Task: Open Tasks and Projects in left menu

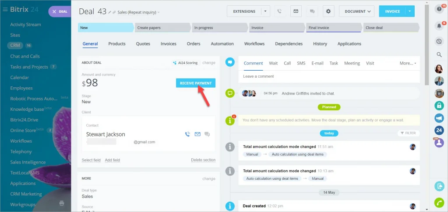Action: [29, 67]
